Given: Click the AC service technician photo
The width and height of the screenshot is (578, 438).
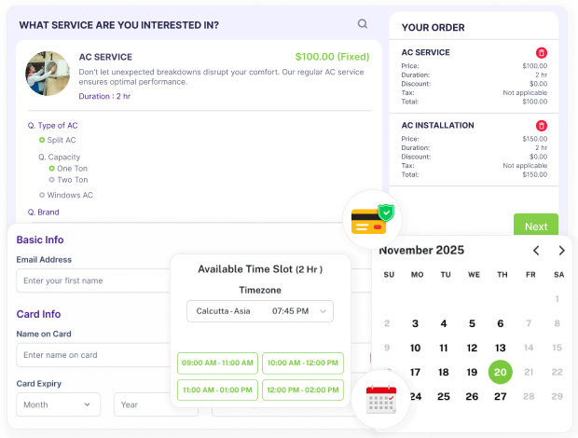Looking at the screenshot, I should point(48,74).
